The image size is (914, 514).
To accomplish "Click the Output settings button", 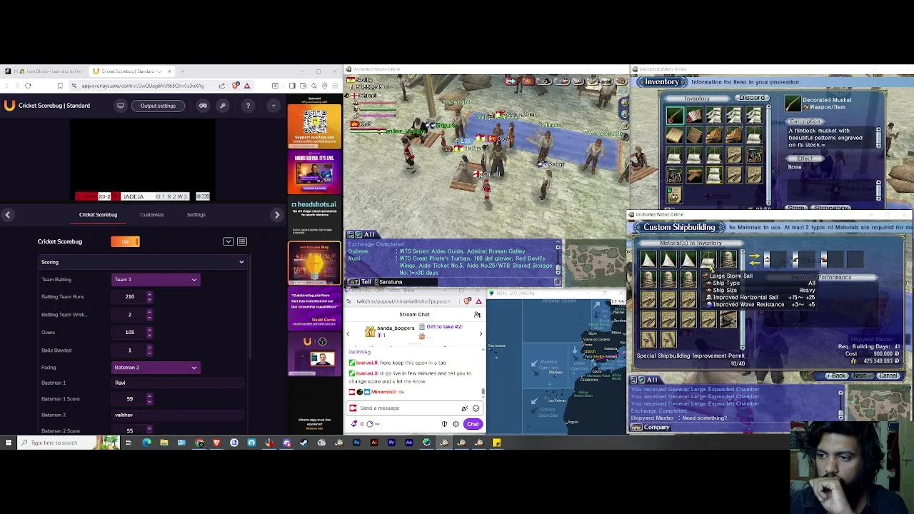I will click(x=158, y=106).
